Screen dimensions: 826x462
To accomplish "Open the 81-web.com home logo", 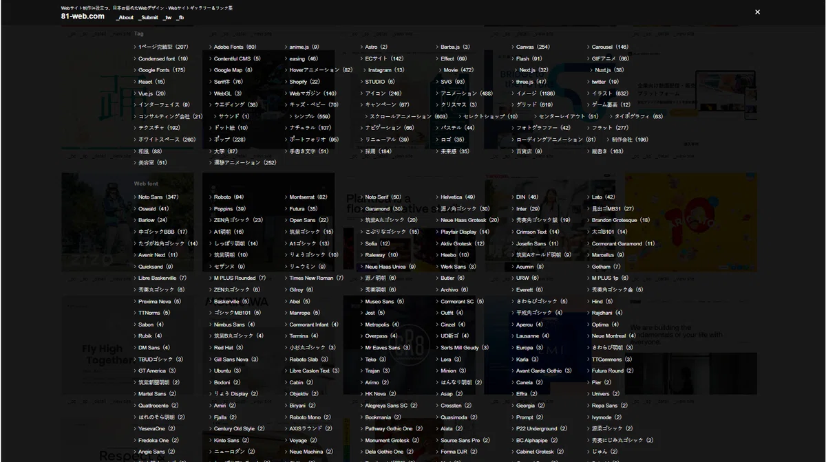I will click(x=83, y=16).
